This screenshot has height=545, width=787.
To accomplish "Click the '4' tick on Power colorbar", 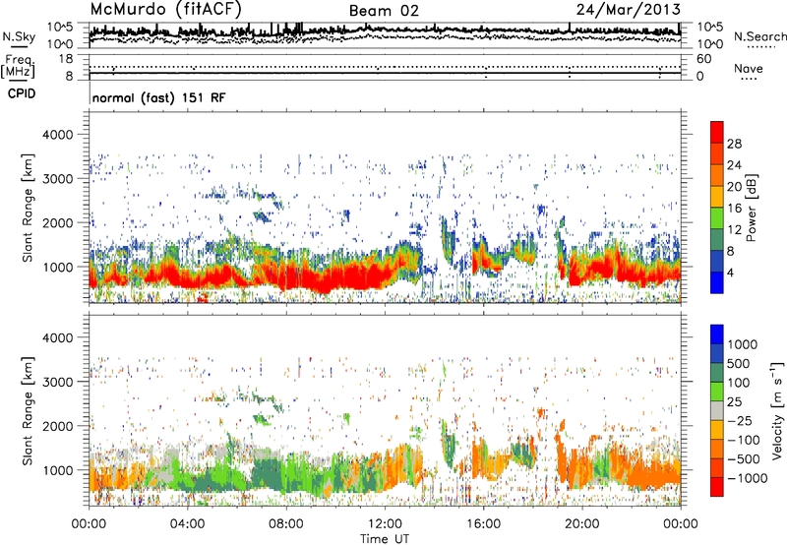I will 730,272.
